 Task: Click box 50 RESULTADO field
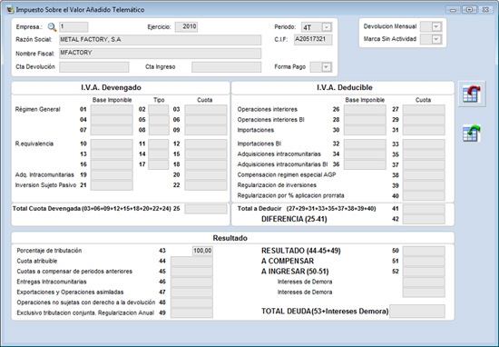(x=424, y=251)
